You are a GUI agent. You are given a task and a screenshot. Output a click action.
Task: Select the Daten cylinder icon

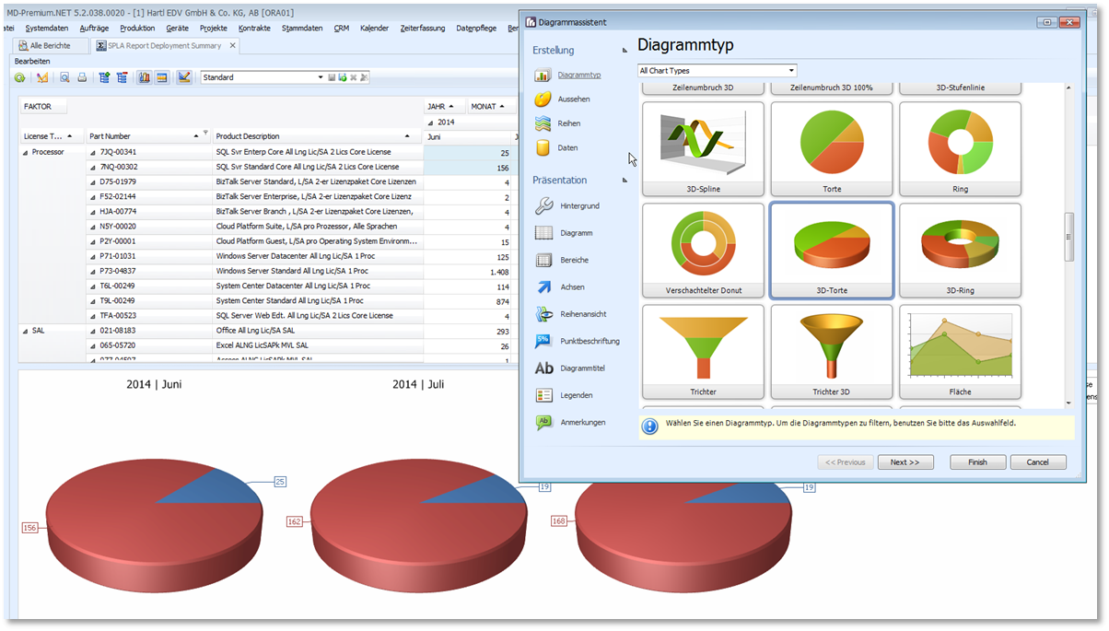(x=543, y=147)
